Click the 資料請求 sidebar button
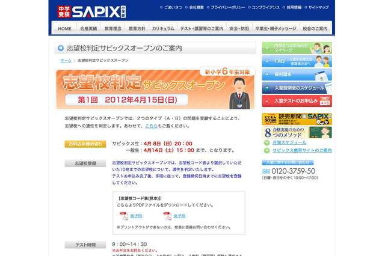This screenshot has width=385, height=256. pyautogui.click(x=297, y=75)
